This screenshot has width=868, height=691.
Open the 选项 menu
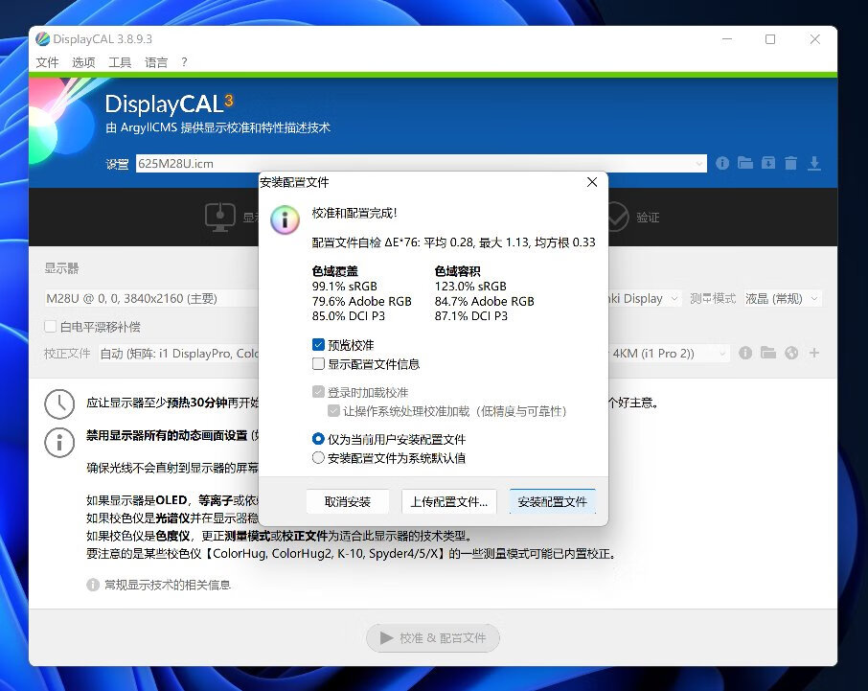83,62
